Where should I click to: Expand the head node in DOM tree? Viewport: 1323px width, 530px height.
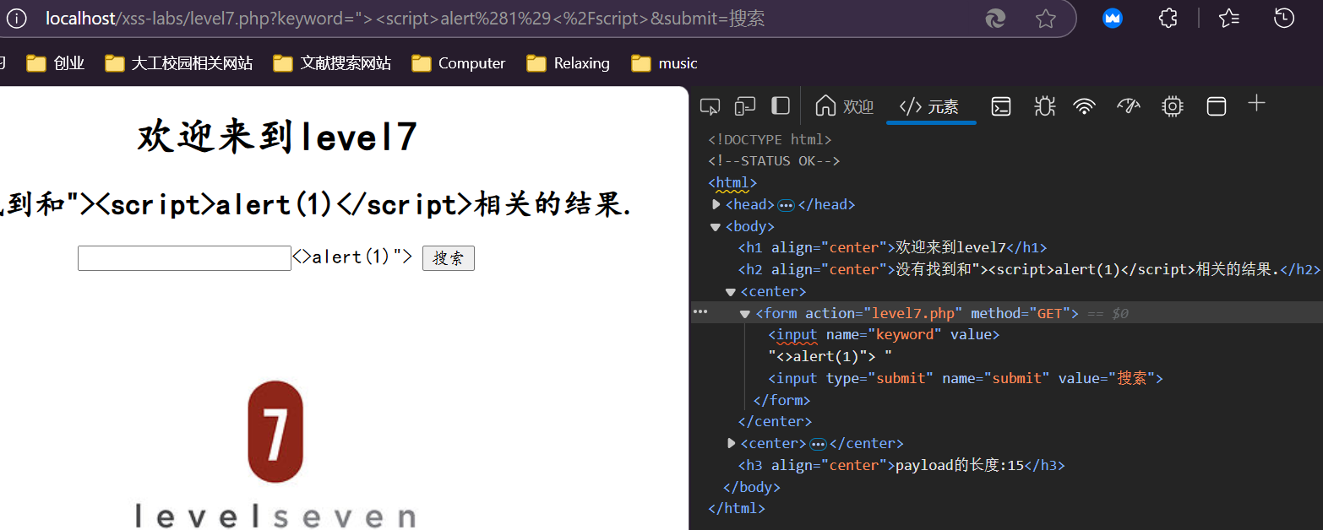pos(716,204)
